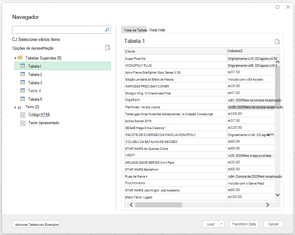Click the Load button
This screenshot has width=295, height=235.
coord(211,224)
